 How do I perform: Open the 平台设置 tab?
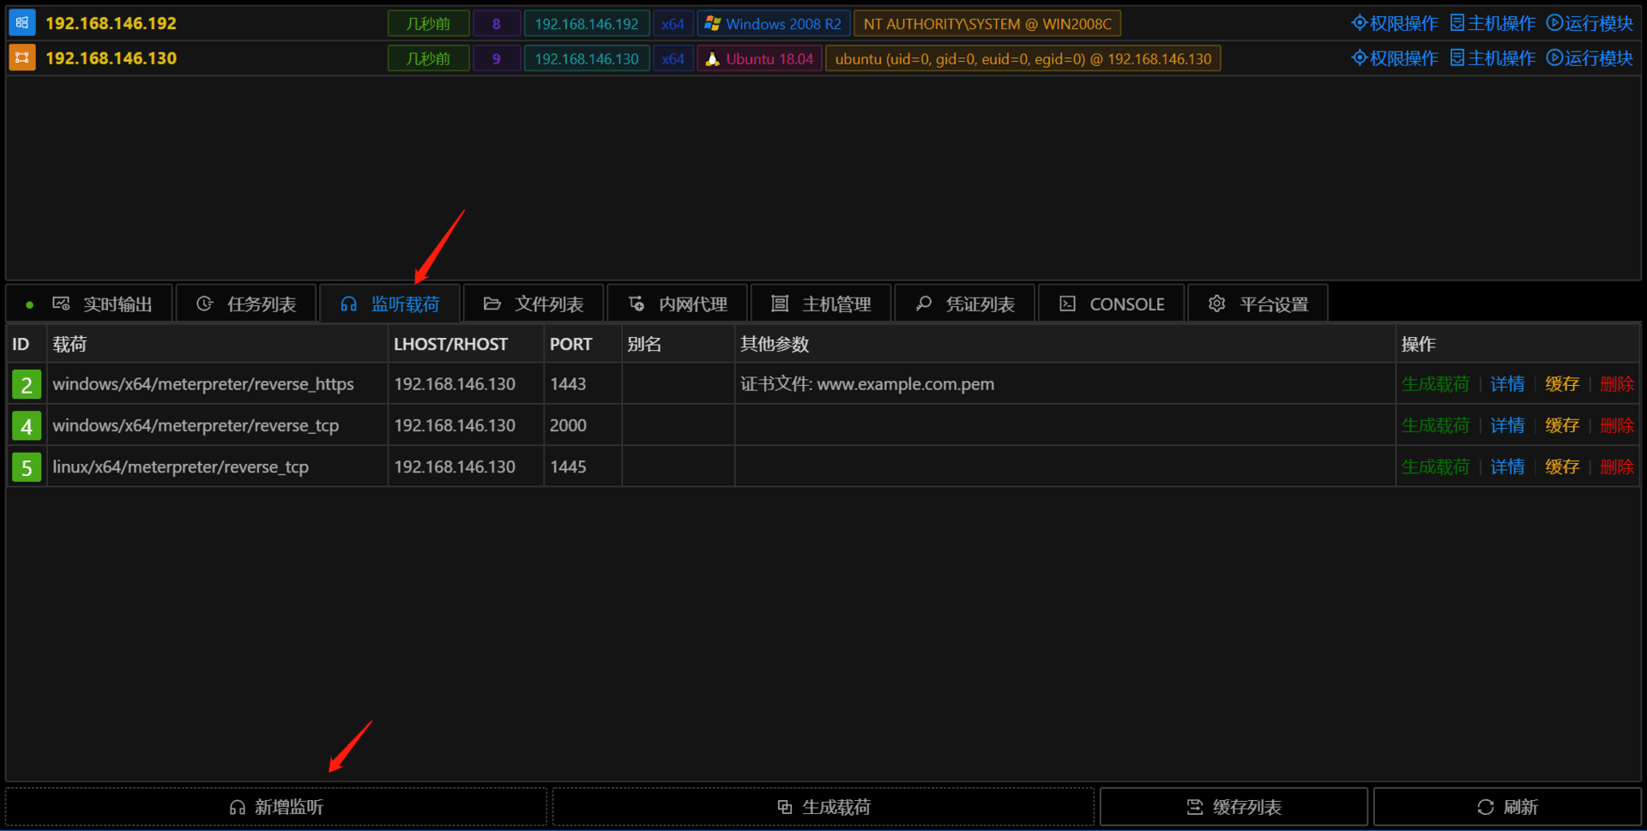[1258, 304]
